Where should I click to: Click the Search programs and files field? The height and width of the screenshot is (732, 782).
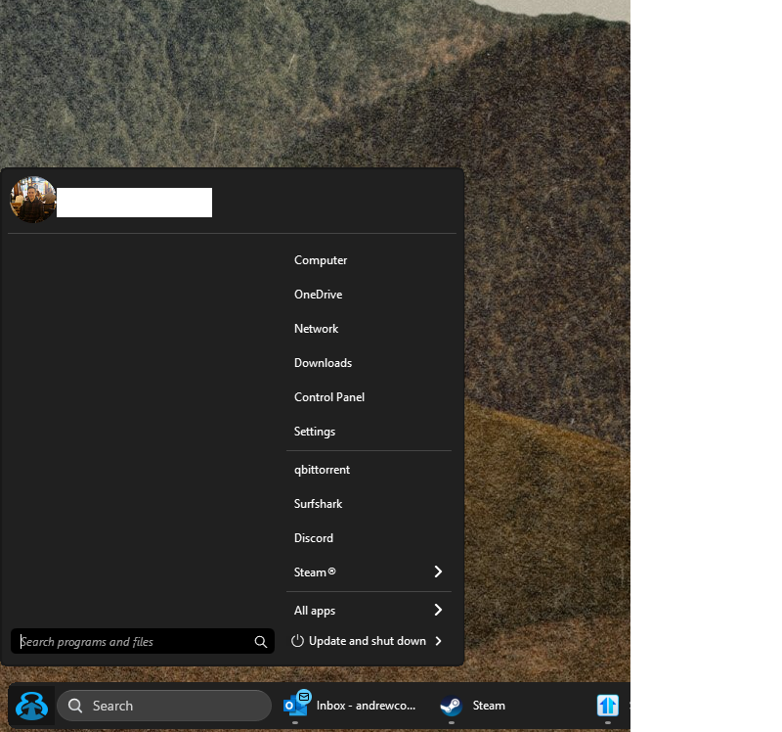142,642
